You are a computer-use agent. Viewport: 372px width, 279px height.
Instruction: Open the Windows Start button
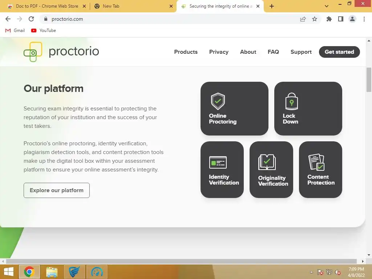click(x=9, y=272)
